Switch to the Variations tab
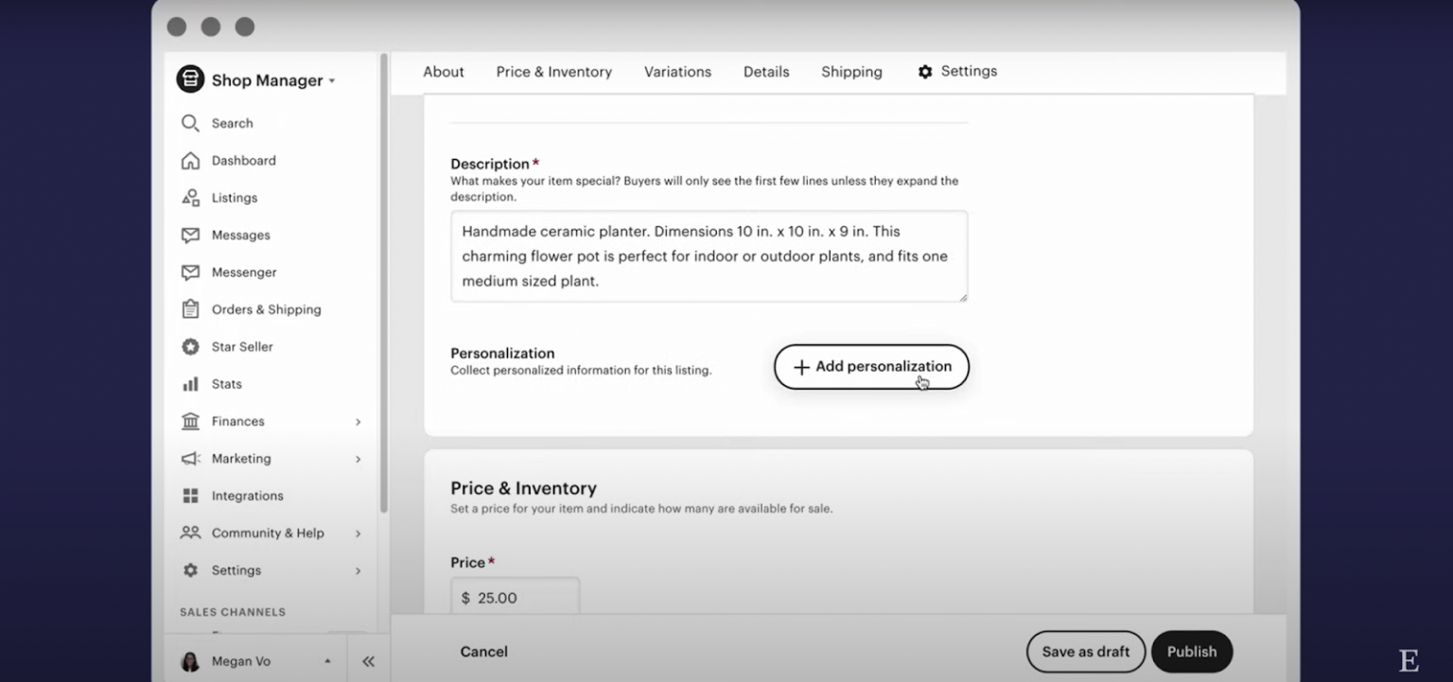1453x682 pixels. point(677,72)
